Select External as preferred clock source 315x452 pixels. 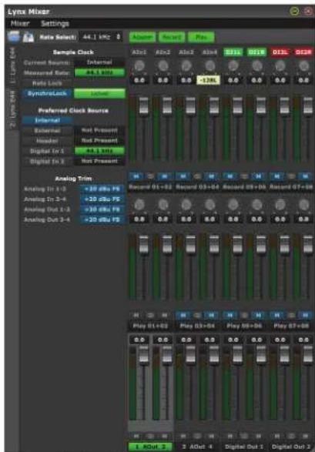tap(47, 131)
